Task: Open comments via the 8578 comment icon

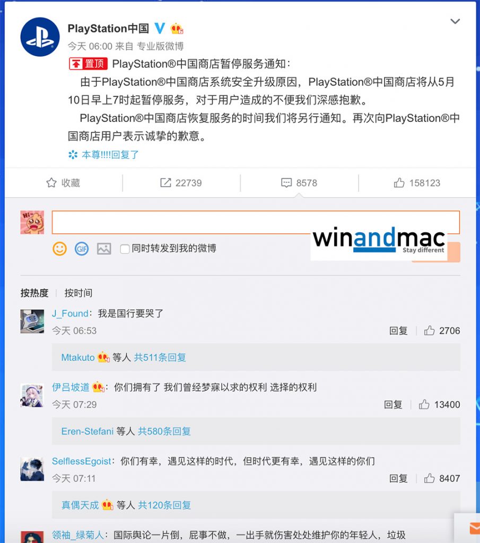Action: click(x=299, y=183)
